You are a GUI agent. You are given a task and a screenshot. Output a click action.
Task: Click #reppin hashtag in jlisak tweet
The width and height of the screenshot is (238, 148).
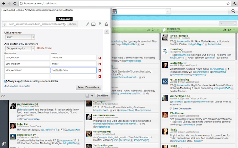[x=198, y=141]
